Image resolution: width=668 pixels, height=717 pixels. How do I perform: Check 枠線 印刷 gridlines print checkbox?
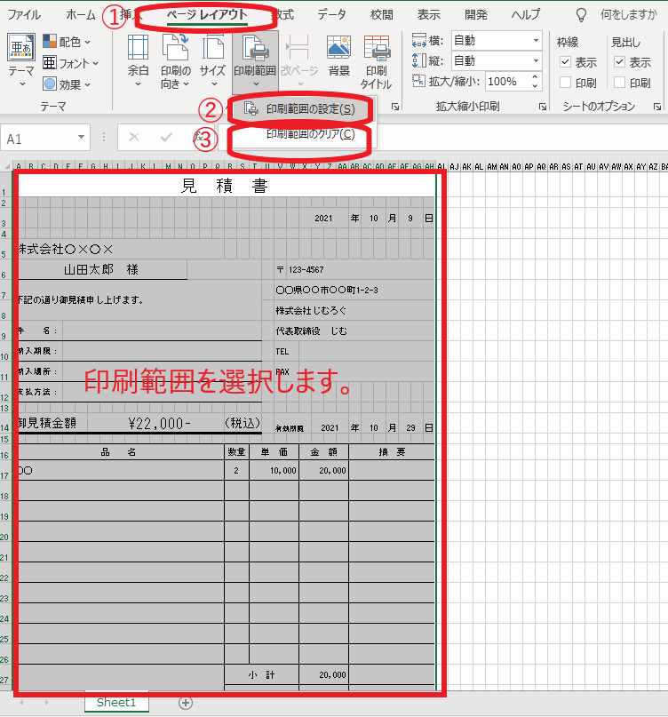[x=566, y=83]
